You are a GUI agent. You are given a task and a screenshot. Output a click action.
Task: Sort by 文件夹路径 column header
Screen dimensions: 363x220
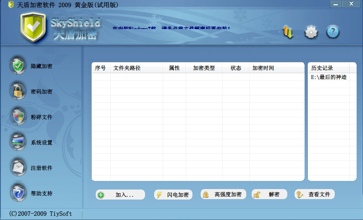[x=136, y=68]
